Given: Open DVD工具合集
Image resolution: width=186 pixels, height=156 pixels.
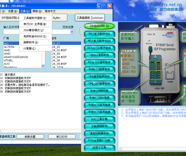Looking at the screenshot, I should 99,119.
